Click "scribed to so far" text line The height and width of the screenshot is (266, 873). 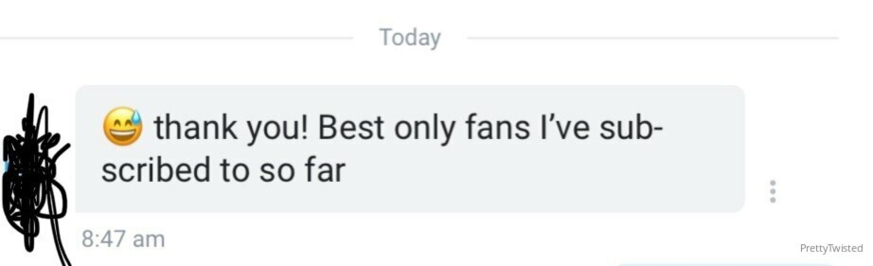point(223,170)
